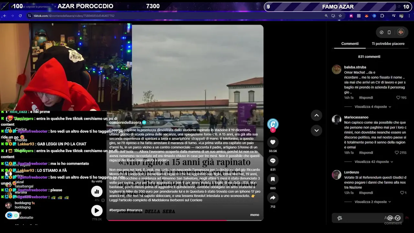Image resolution: width=414 pixels, height=233 pixels.
Task: Bookmark this page with the star icon
Action: (x=340, y=16)
